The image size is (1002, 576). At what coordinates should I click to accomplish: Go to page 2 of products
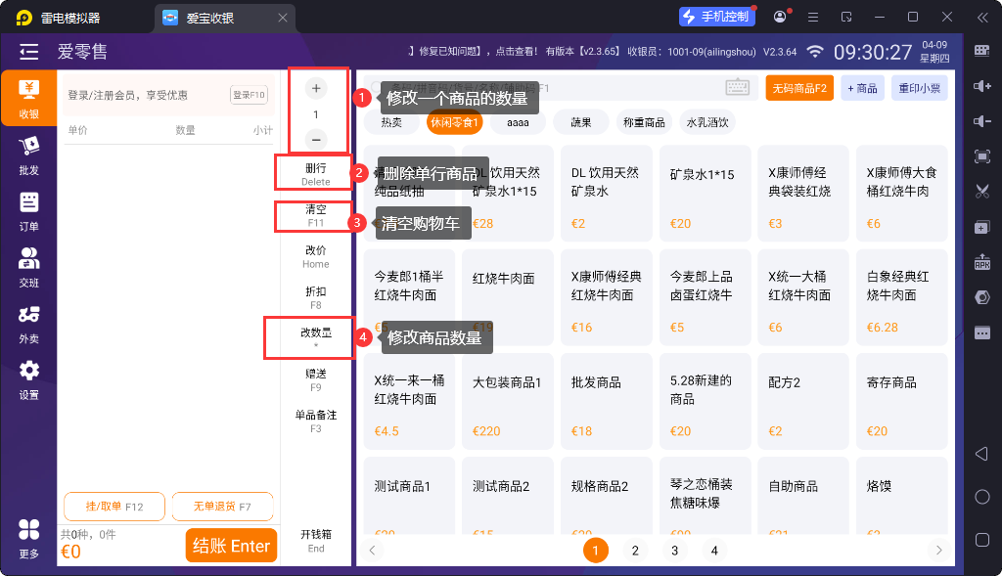point(634,551)
